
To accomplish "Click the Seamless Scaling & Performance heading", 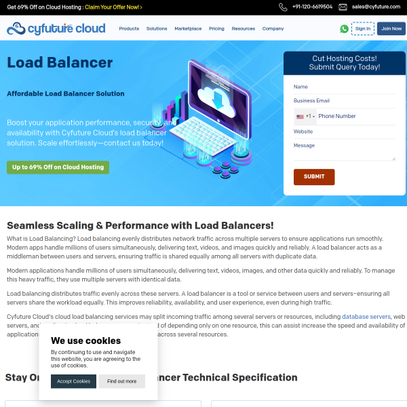I will coord(140,225).
